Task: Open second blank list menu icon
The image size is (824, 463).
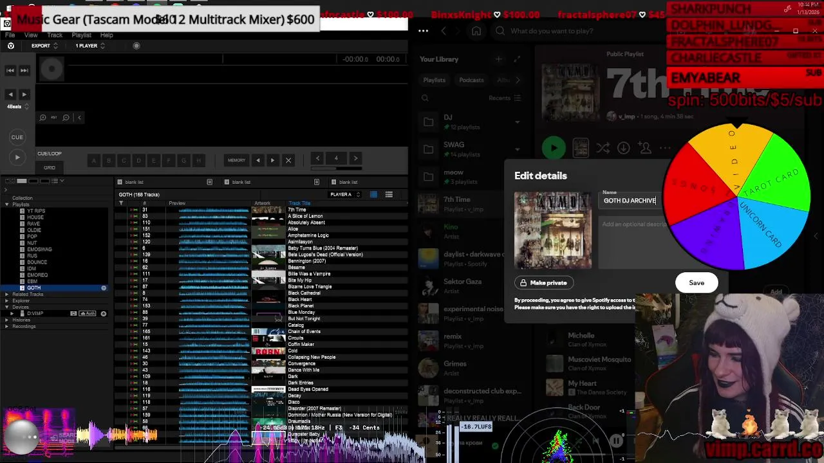Action: (x=316, y=182)
